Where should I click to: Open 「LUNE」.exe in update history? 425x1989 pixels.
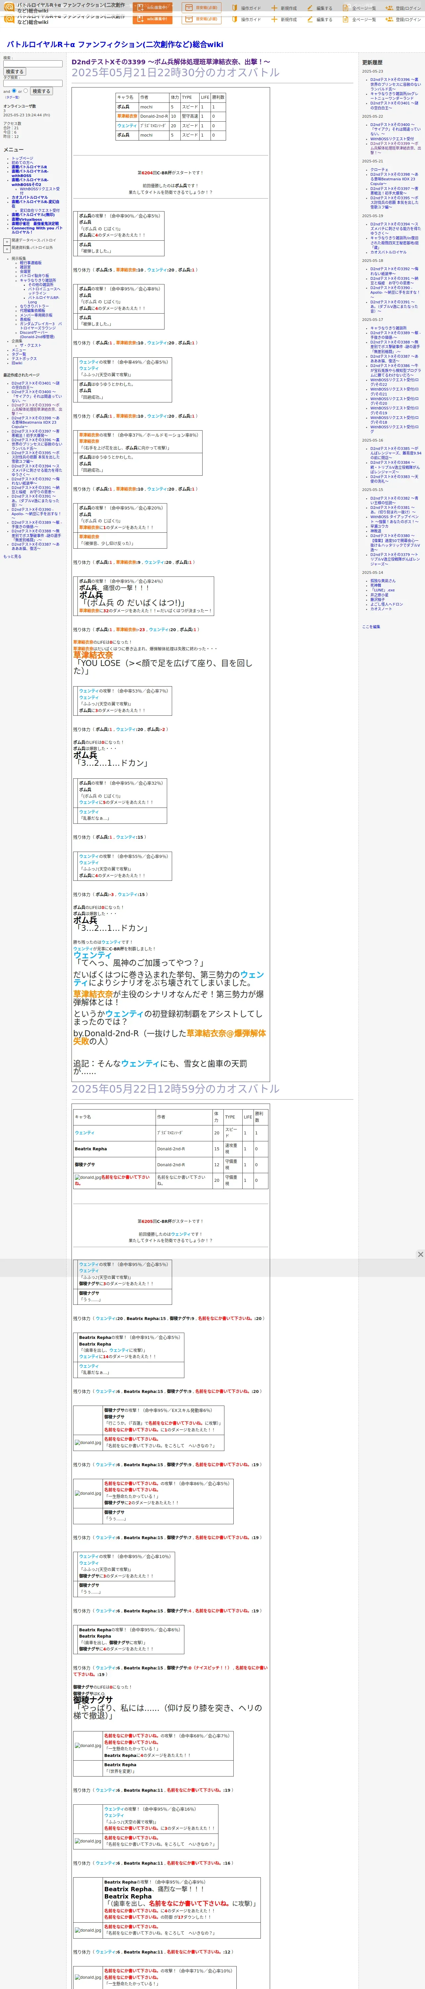pos(383,590)
